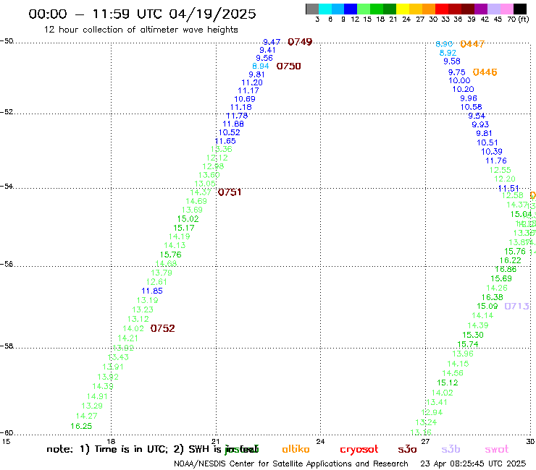Click the reading 10.69
536x470 pixels.
coord(245,99)
